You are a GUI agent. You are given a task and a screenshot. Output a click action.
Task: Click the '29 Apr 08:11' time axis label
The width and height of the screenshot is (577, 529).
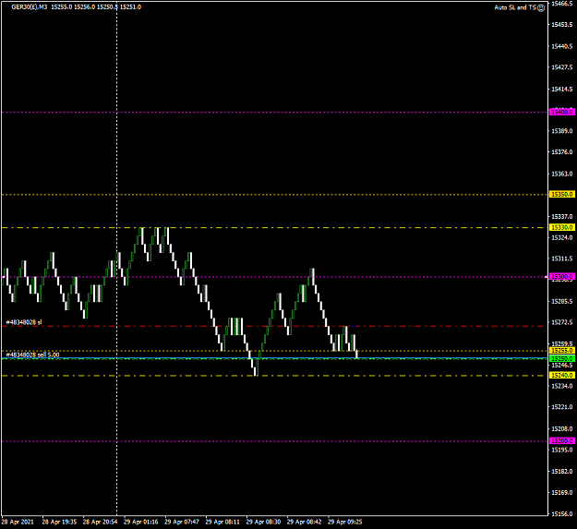[x=222, y=522]
